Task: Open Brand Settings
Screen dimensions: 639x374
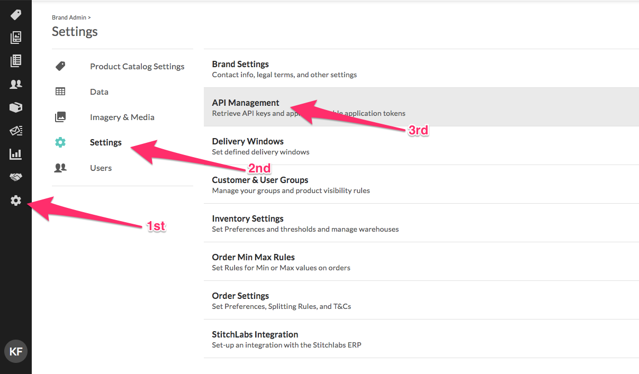Action: pyautogui.click(x=421, y=69)
